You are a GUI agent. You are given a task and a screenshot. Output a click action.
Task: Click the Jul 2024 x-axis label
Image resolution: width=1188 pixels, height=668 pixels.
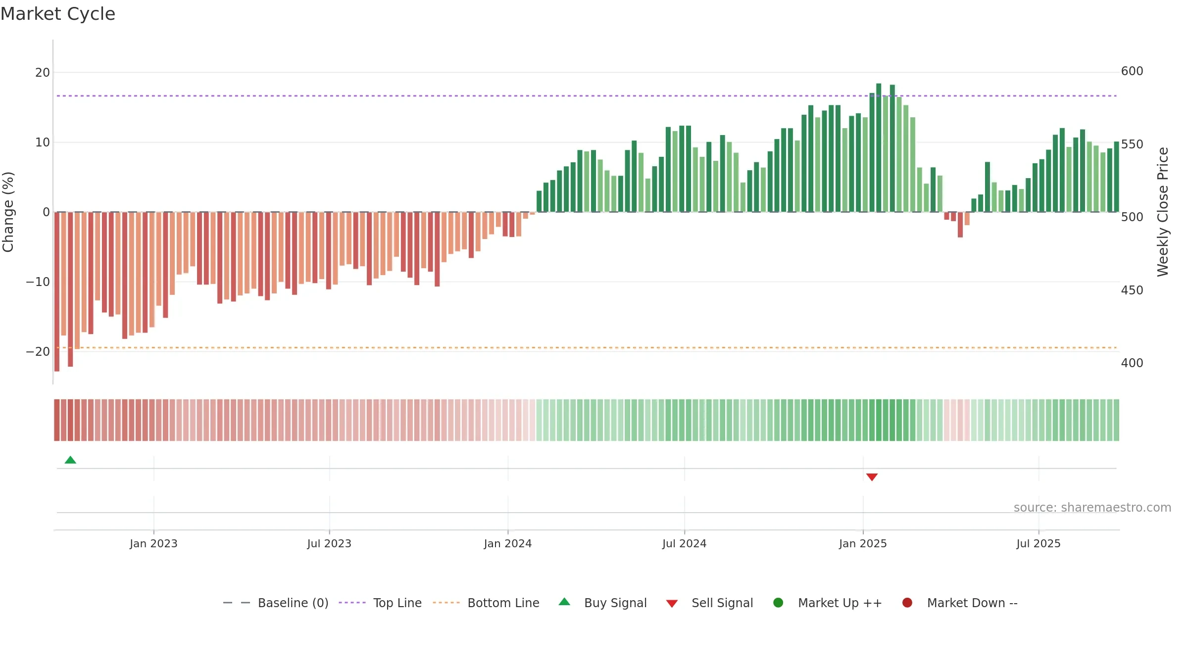(x=684, y=543)
